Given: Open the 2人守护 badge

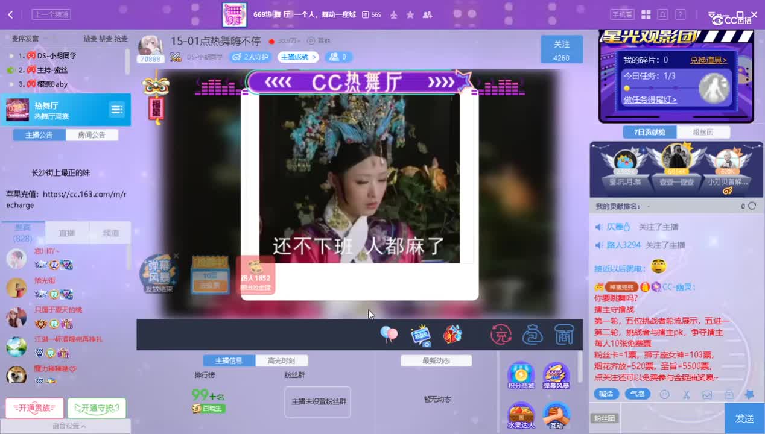Looking at the screenshot, I should (x=250, y=57).
